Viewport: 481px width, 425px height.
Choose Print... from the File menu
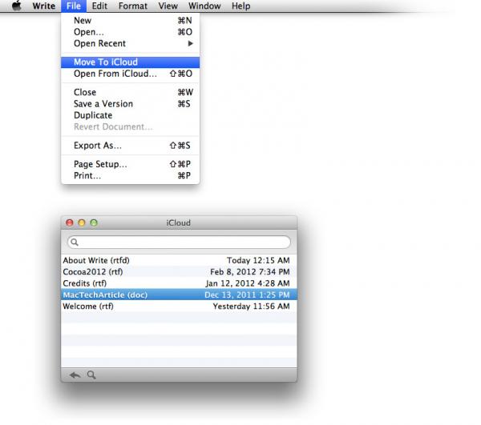pyautogui.click(x=131, y=176)
